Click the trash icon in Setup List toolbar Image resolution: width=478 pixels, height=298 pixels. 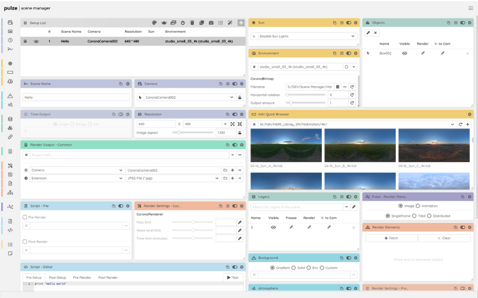pos(192,23)
